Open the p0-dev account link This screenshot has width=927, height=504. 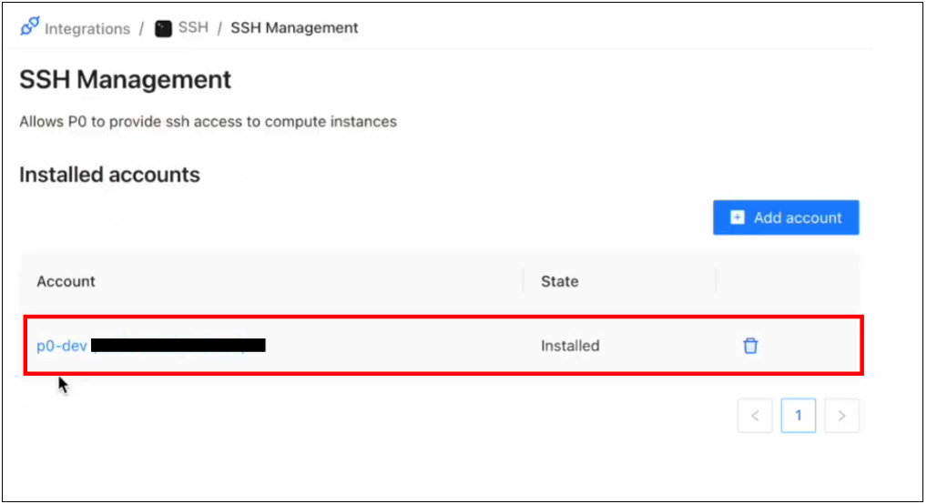[x=62, y=346]
